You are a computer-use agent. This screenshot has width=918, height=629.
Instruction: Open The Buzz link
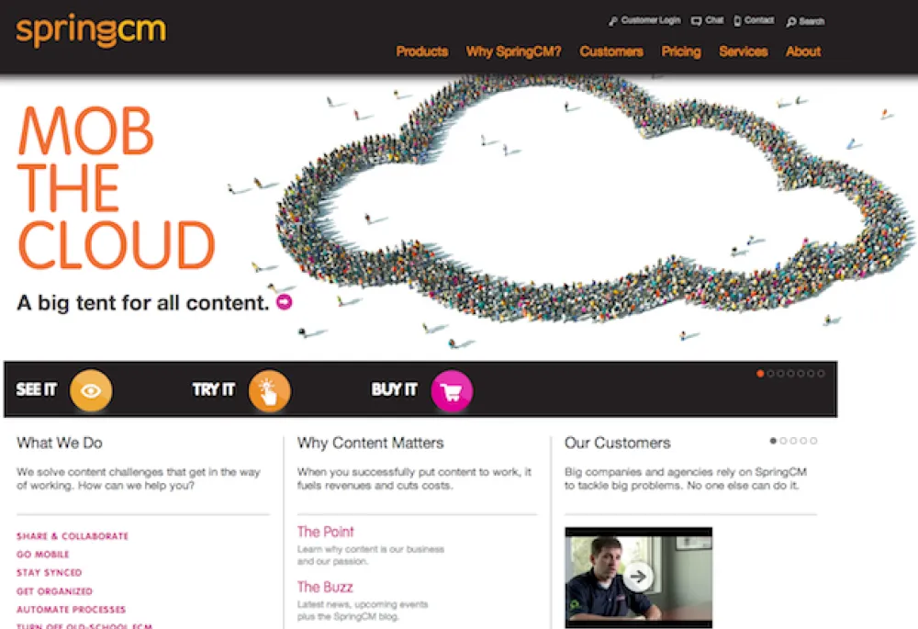pyautogui.click(x=325, y=587)
